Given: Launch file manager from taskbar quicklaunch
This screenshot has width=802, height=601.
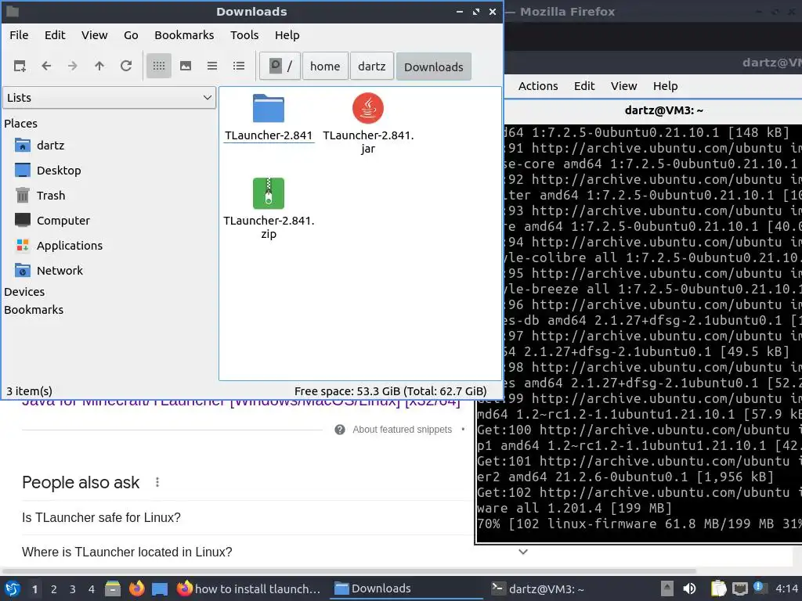Looking at the screenshot, I should click(113, 588).
